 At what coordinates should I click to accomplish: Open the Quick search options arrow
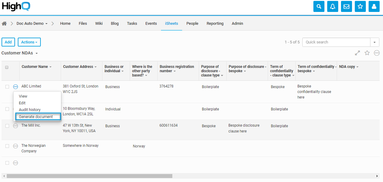[x=374, y=42]
